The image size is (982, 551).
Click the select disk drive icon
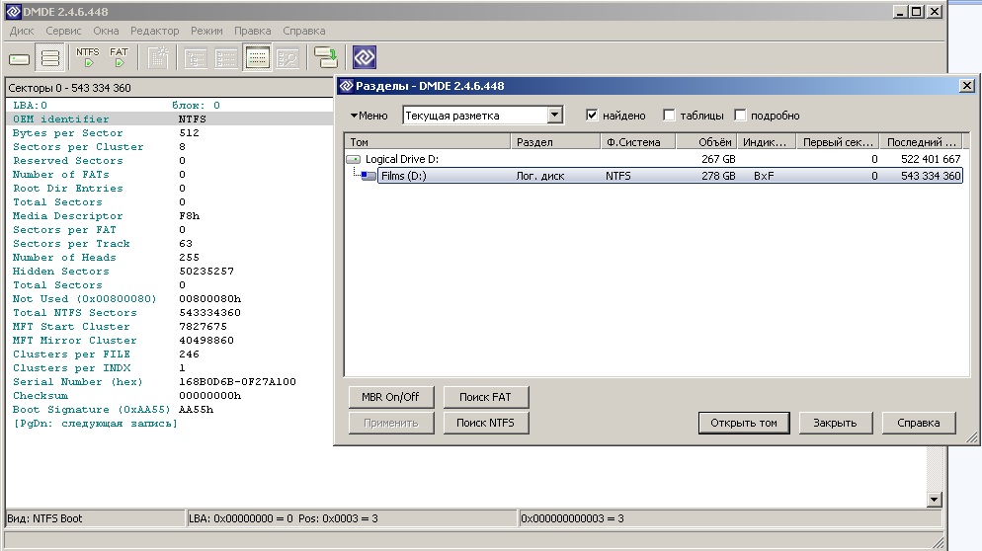pos(19,58)
